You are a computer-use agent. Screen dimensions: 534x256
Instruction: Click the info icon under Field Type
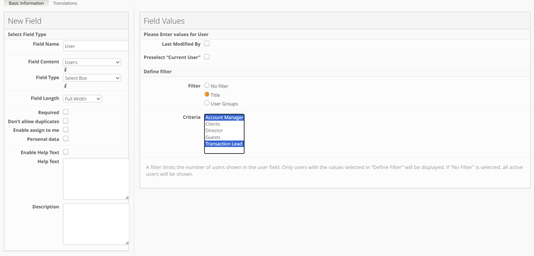(65, 86)
